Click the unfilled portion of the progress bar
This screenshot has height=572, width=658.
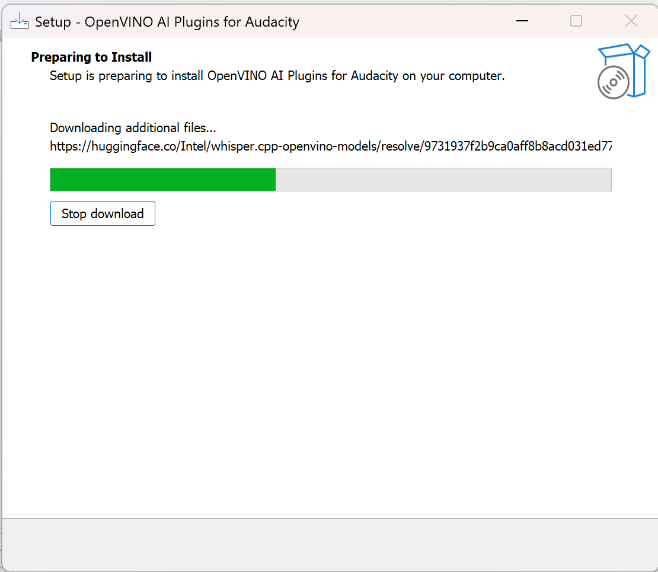[445, 179]
